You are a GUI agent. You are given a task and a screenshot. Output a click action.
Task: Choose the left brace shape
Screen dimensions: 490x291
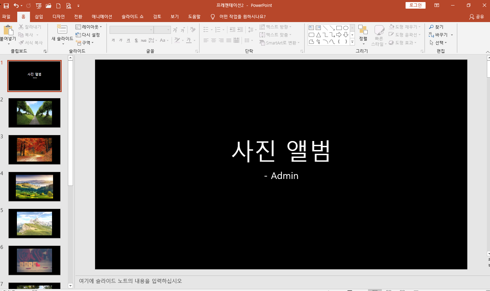(x=339, y=42)
